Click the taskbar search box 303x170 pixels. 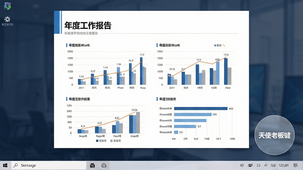coord(49,165)
